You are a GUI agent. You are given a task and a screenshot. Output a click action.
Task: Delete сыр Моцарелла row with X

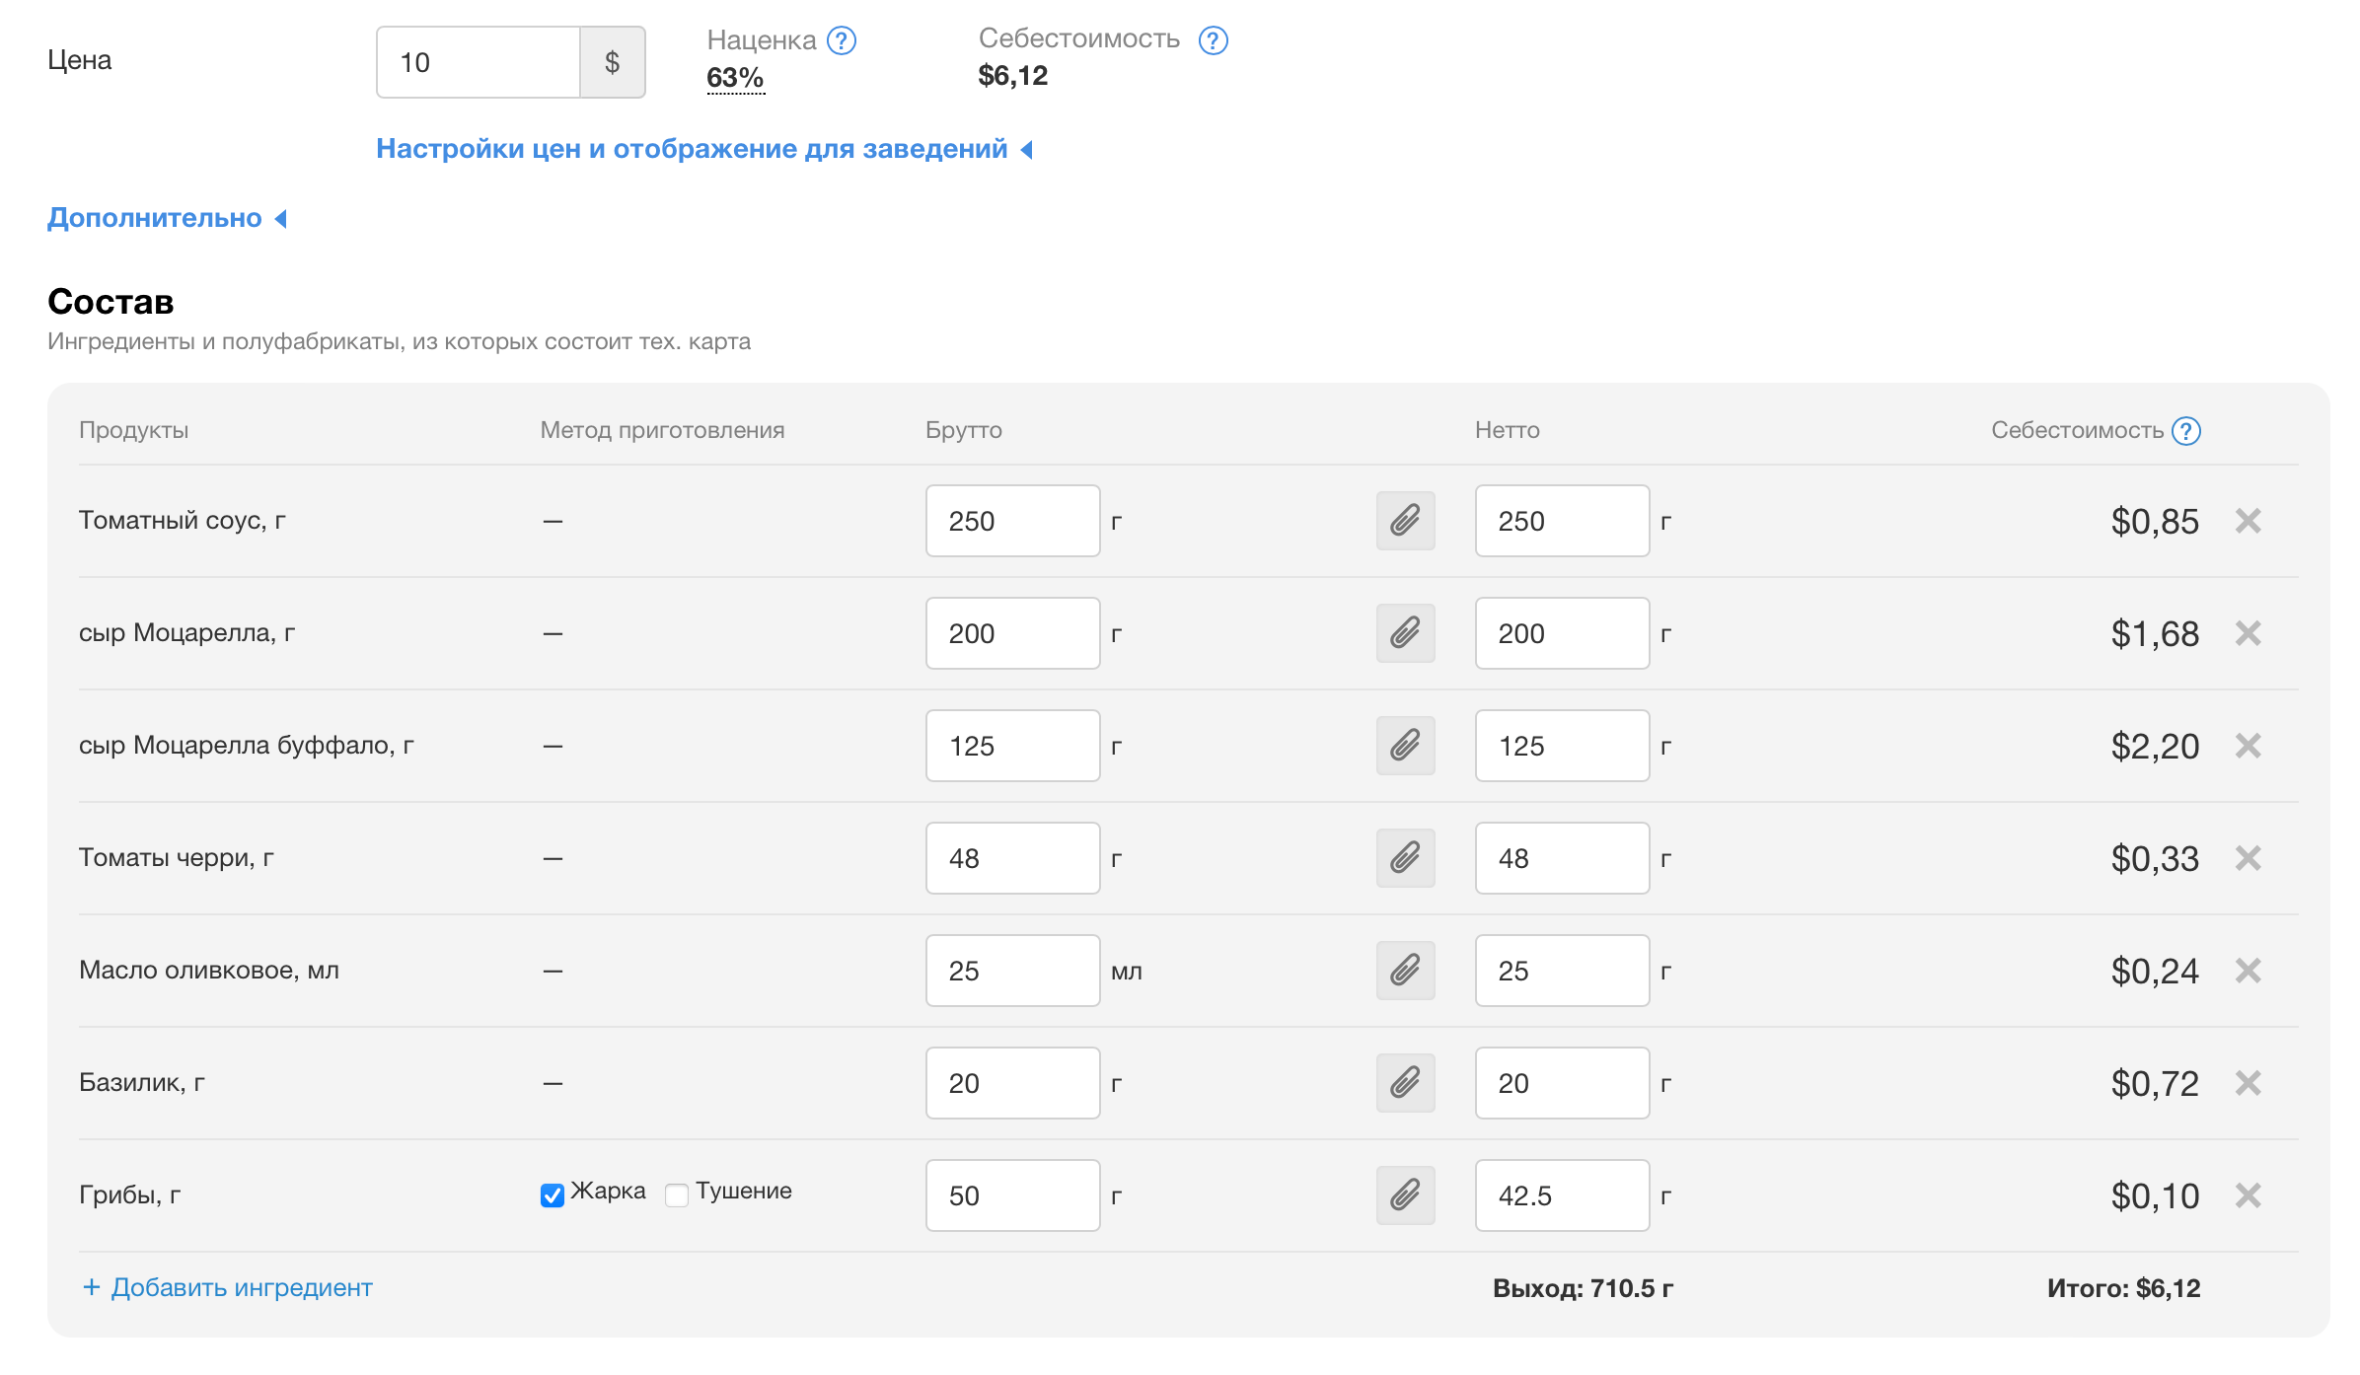(x=2248, y=633)
